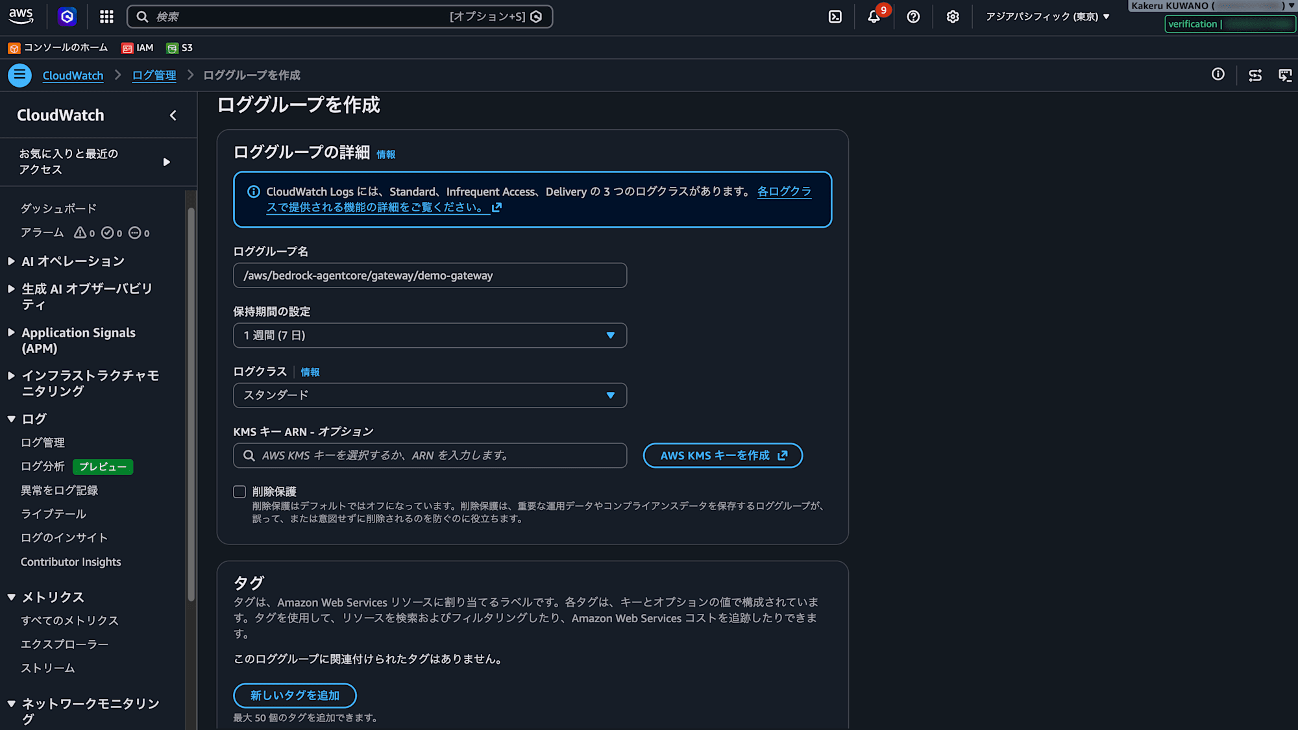The width and height of the screenshot is (1298, 730).
Task: Click 情報 link next to ロググループの詳細
Action: [386, 154]
